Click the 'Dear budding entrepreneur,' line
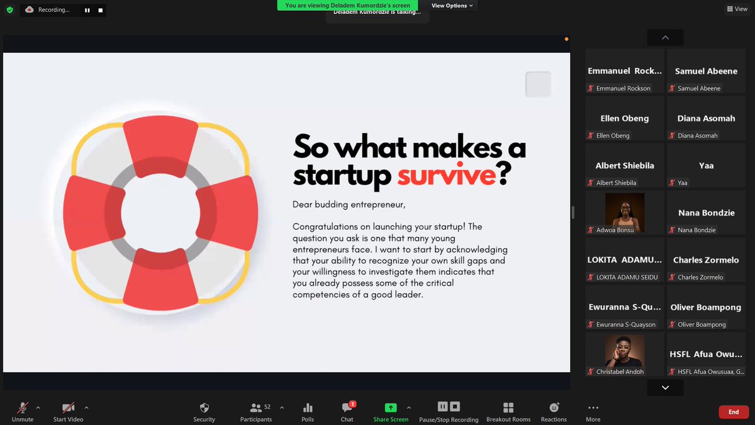 pyautogui.click(x=349, y=205)
